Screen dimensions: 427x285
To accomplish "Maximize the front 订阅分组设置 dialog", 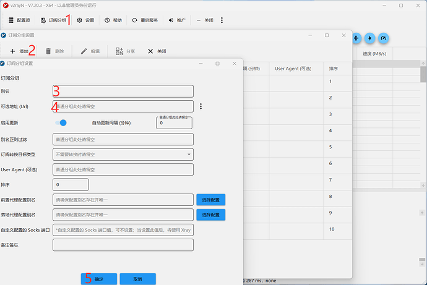I will click(x=217, y=63).
